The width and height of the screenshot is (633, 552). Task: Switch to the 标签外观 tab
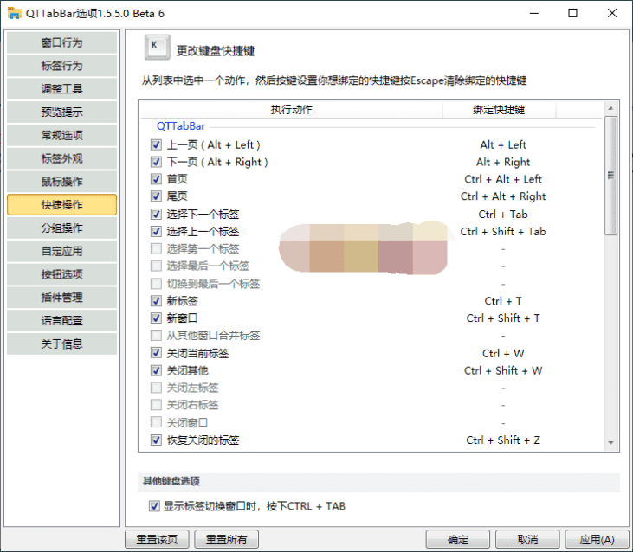pyautogui.click(x=61, y=158)
